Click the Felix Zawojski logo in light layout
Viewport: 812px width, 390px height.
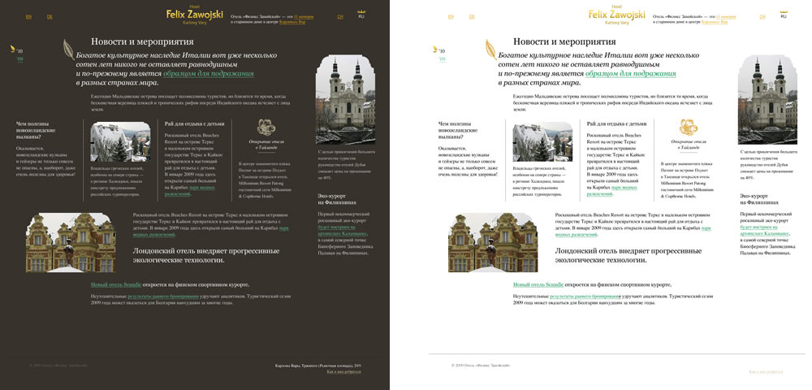point(615,15)
